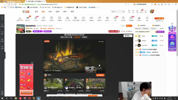Expand the left dark sidebar with its arrow handle
Viewport: 178px width, 100px height.
click(4, 56)
